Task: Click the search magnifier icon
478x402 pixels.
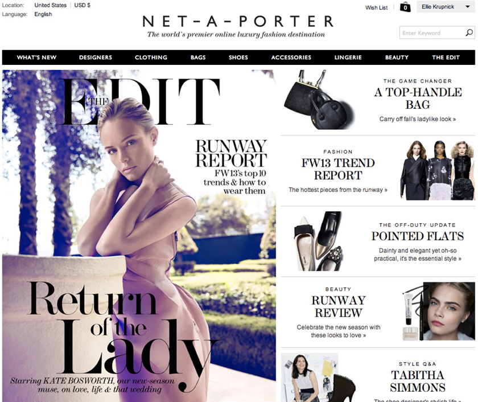Action: 469,32
